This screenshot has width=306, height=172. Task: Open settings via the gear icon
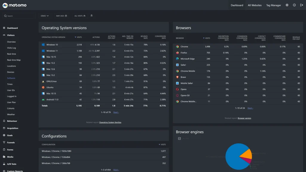coord(287,5)
